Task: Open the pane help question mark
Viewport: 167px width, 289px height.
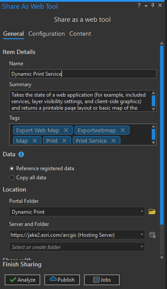Action: click(139, 6)
